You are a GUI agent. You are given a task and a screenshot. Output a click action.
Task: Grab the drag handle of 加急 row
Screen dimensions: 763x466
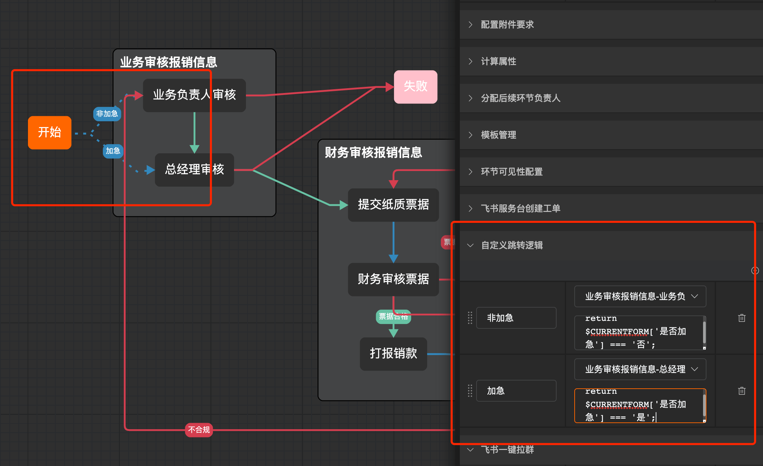point(470,391)
